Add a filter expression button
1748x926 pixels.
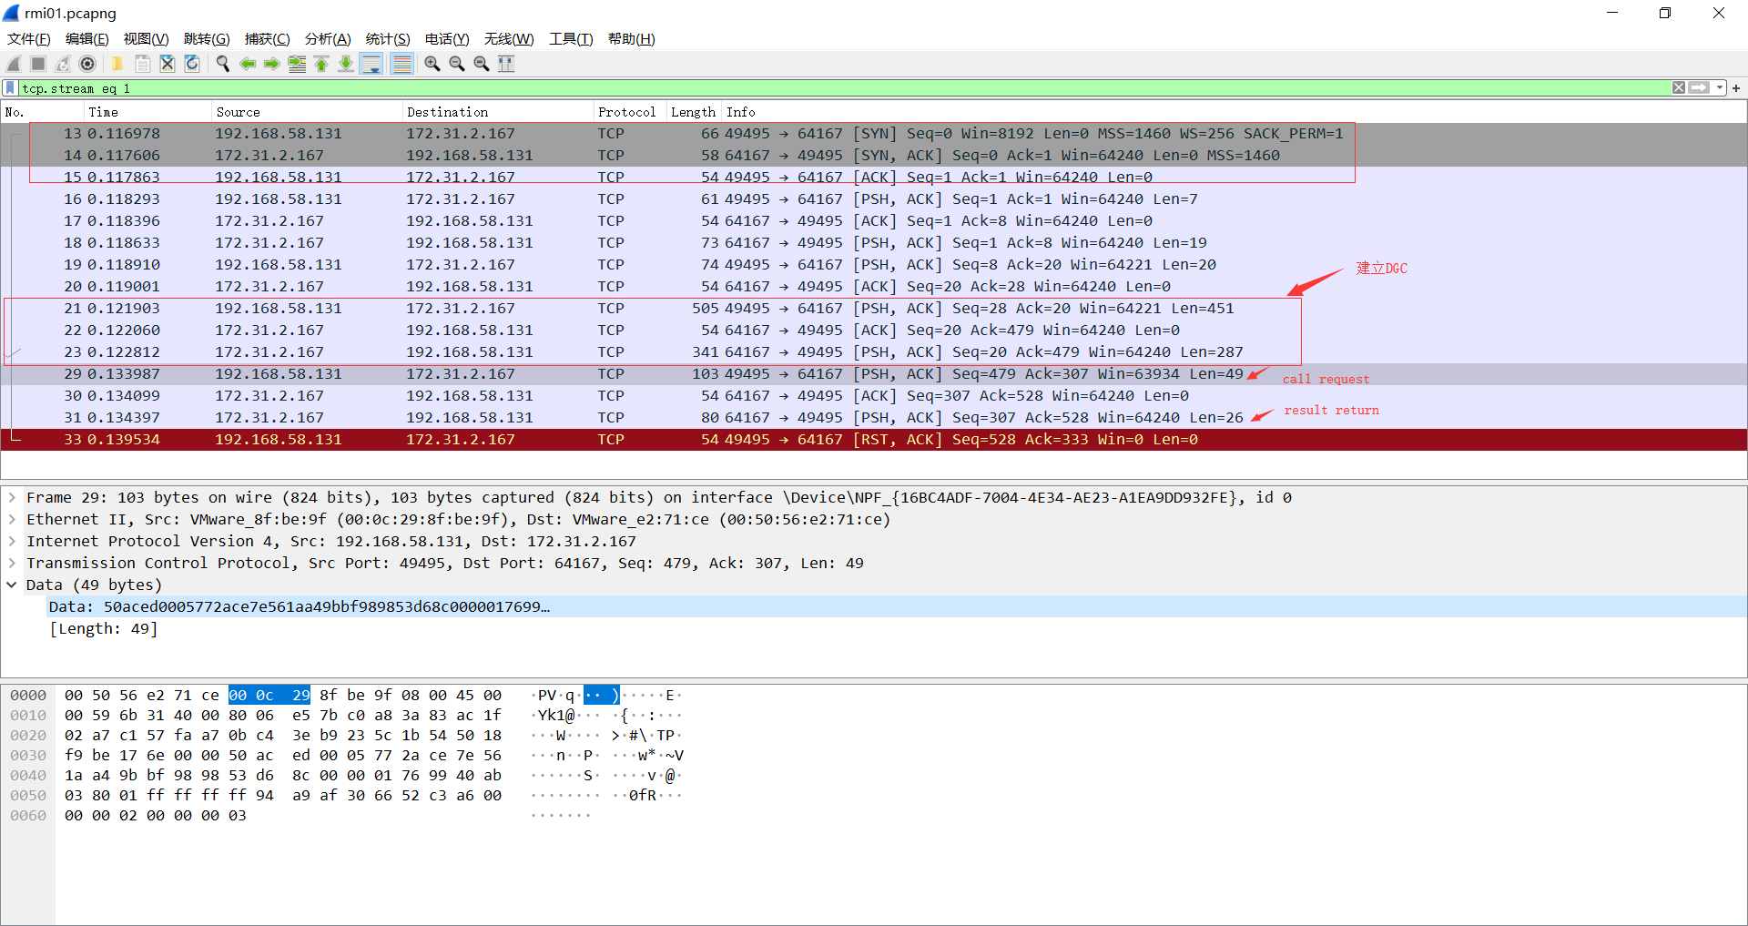click(x=1736, y=88)
